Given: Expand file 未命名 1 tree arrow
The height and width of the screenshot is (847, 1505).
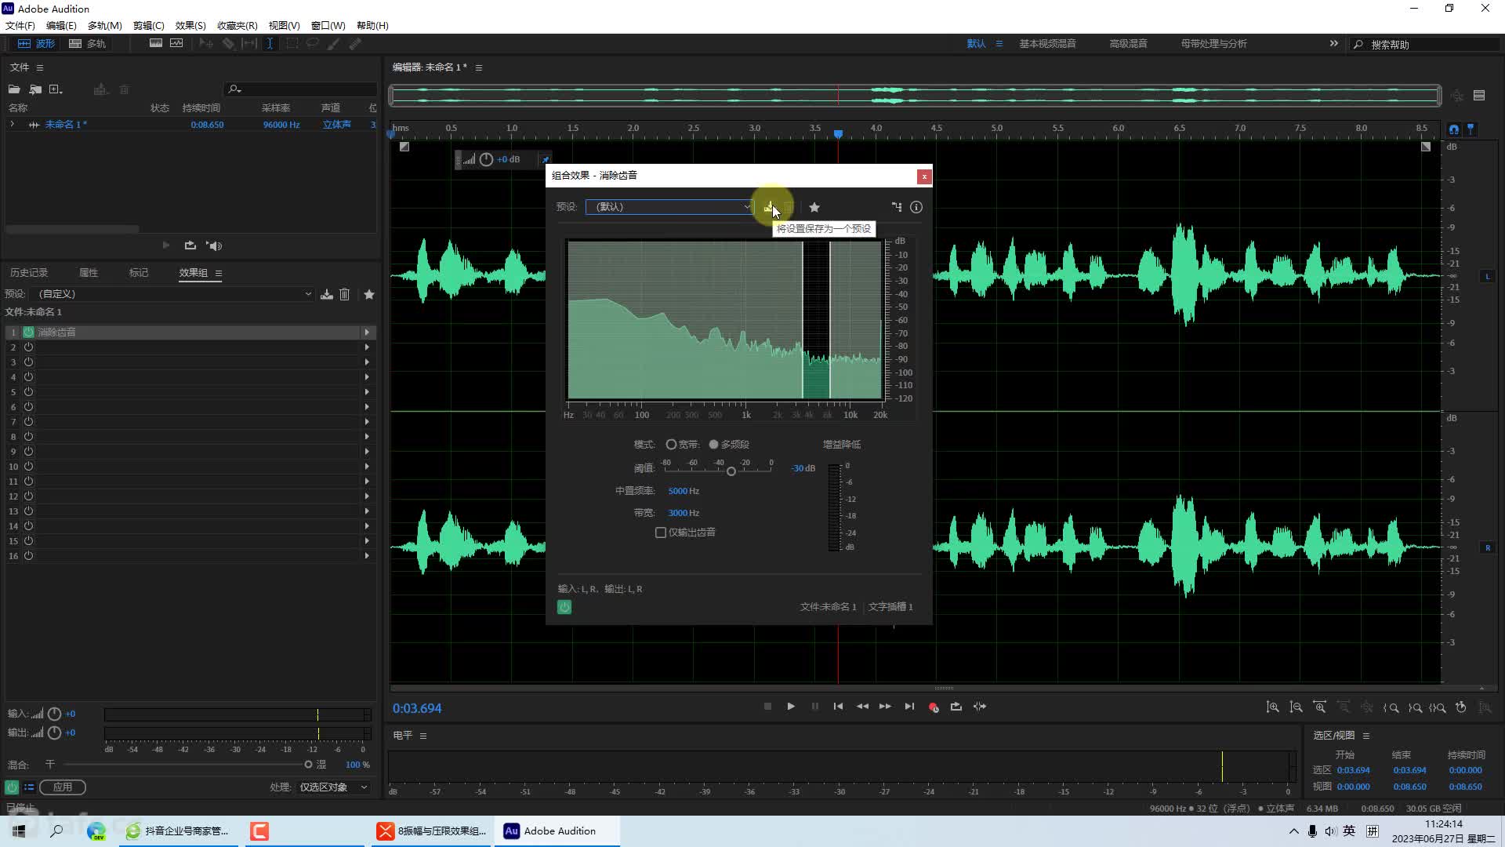Looking at the screenshot, I should [x=12, y=125].
